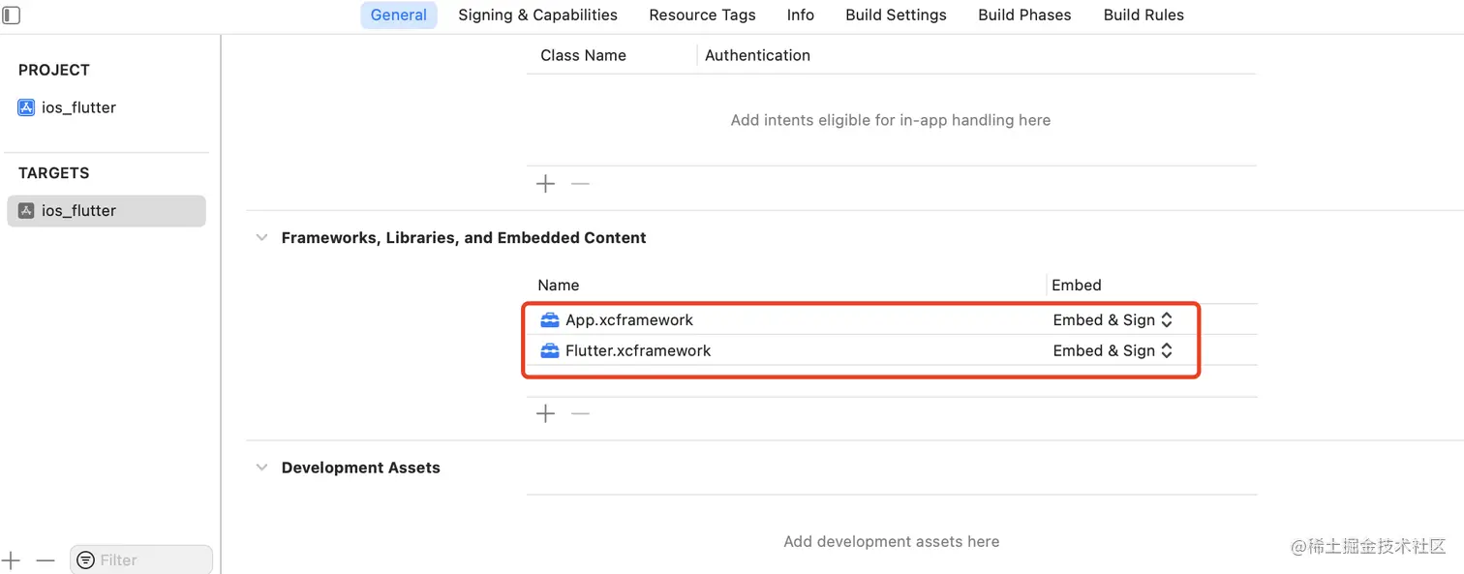
Task: Toggle the sidebar panel icon
Action: click(11, 15)
